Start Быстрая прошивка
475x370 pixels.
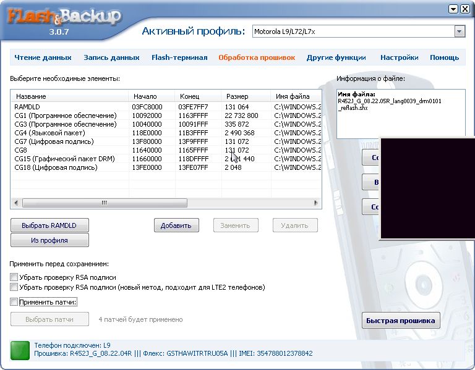[x=401, y=321]
